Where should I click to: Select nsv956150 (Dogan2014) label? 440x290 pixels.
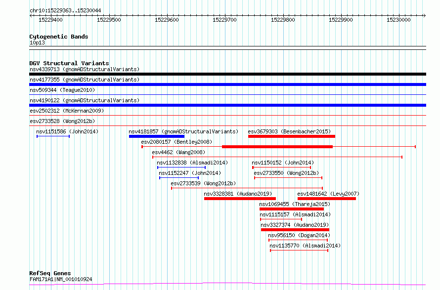tap(299, 235)
